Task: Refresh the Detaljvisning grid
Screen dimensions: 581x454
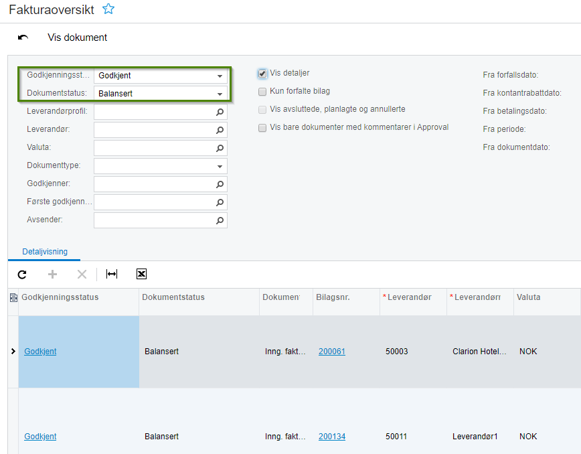Action: (22, 274)
